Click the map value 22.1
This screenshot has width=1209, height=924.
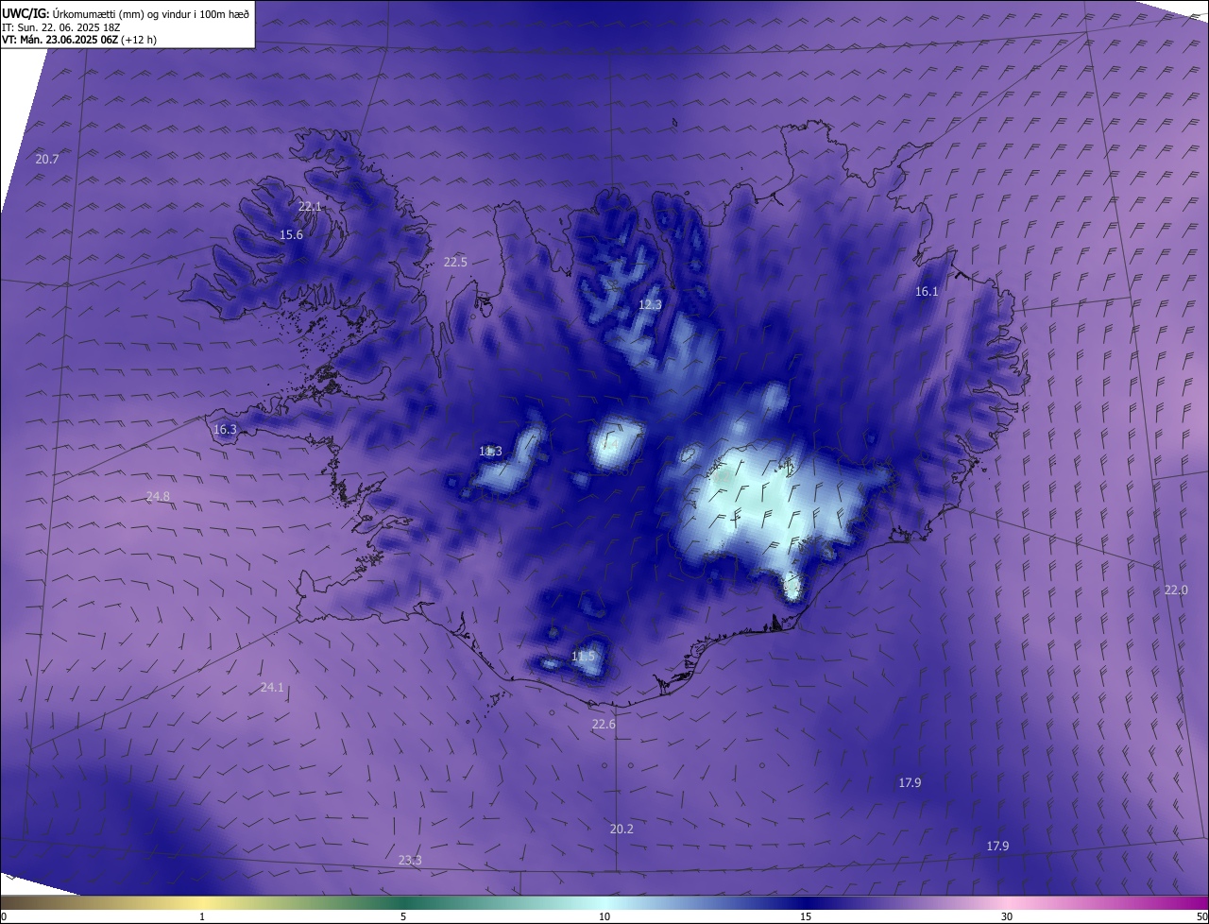[310, 206]
